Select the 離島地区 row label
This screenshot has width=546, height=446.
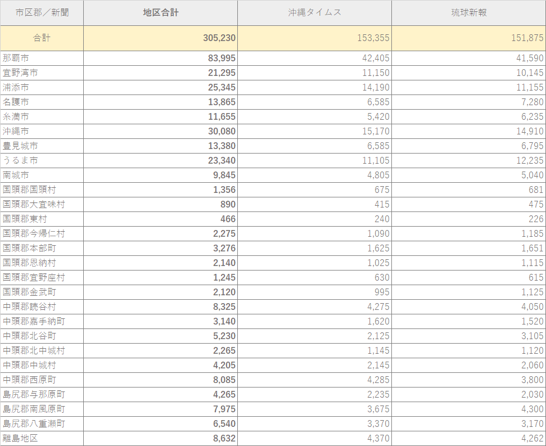[x=20, y=438]
